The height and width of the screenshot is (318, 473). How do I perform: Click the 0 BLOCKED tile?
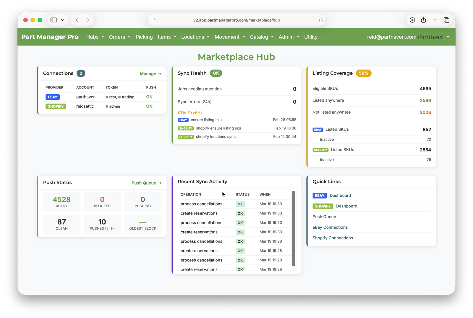point(102,202)
